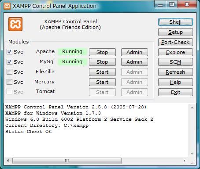Click the Tomcat Admin button
Viewport: 200px width, 169px height.
134,92
